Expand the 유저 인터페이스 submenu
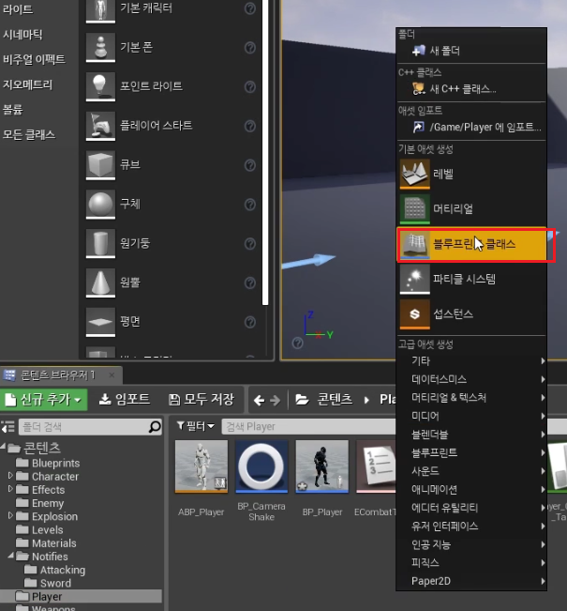 click(471, 526)
